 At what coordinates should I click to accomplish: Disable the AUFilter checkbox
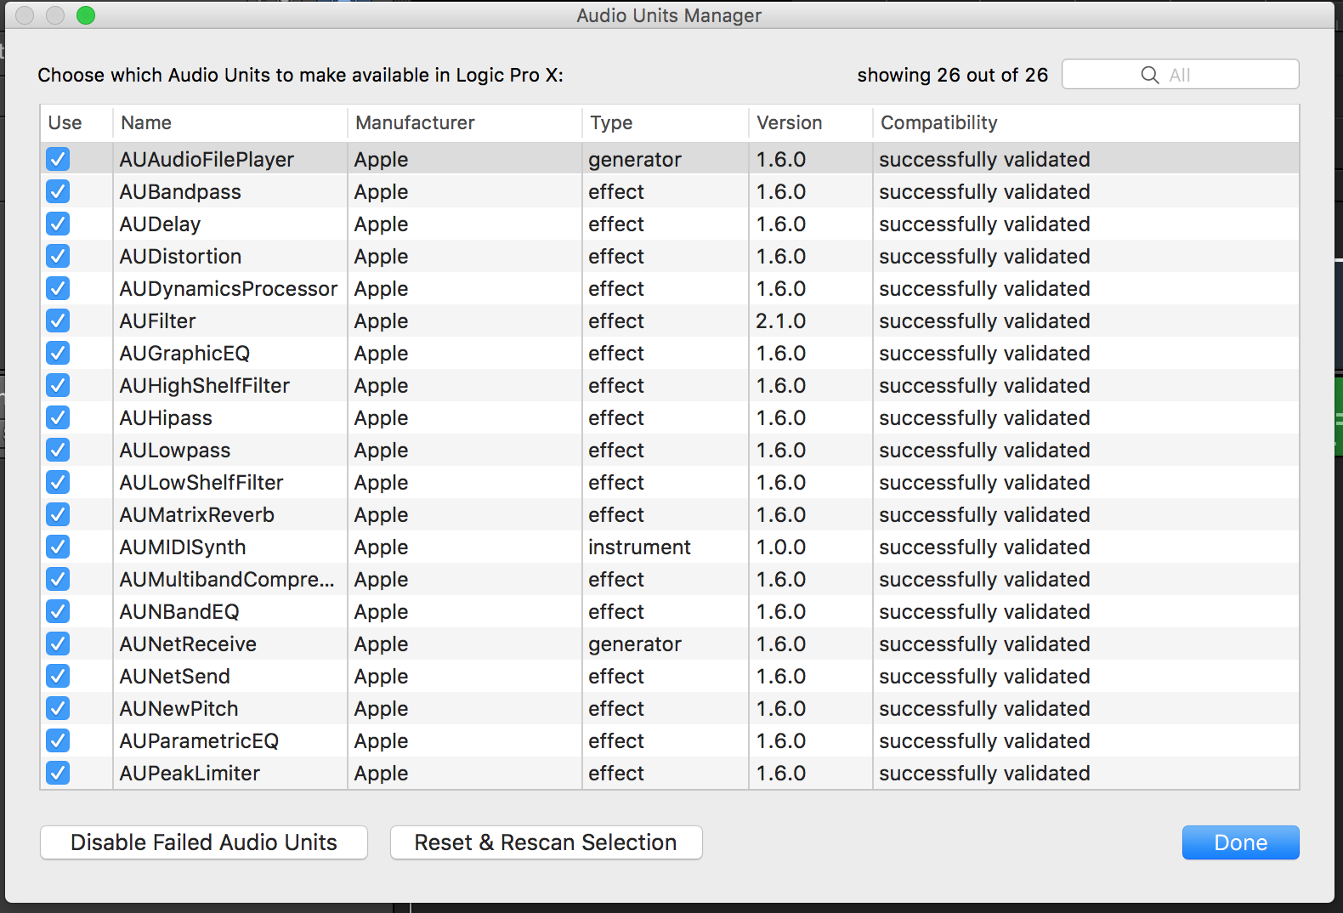click(58, 320)
